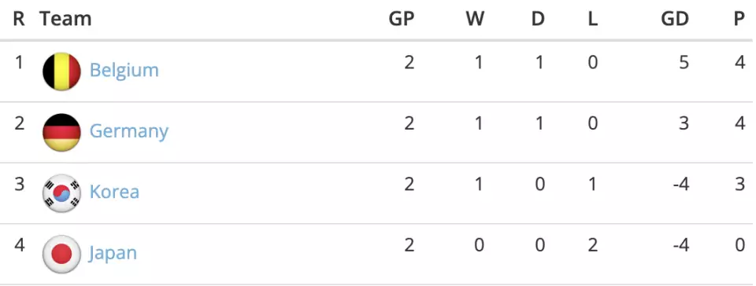756x286 pixels.
Task: Click the Japan flag icon
Action: pyautogui.click(x=61, y=255)
